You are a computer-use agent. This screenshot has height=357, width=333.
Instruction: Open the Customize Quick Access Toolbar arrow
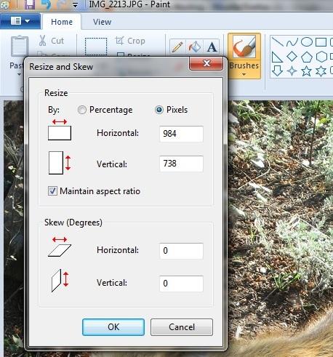point(76,5)
